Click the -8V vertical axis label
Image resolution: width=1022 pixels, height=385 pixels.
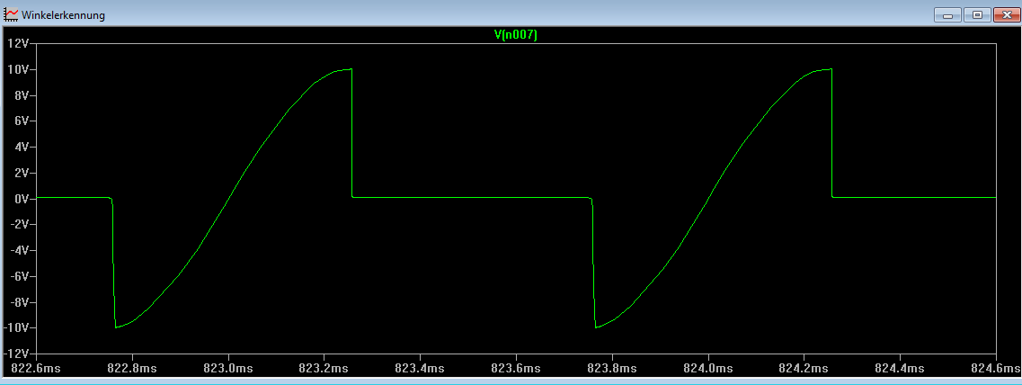pyautogui.click(x=20, y=302)
